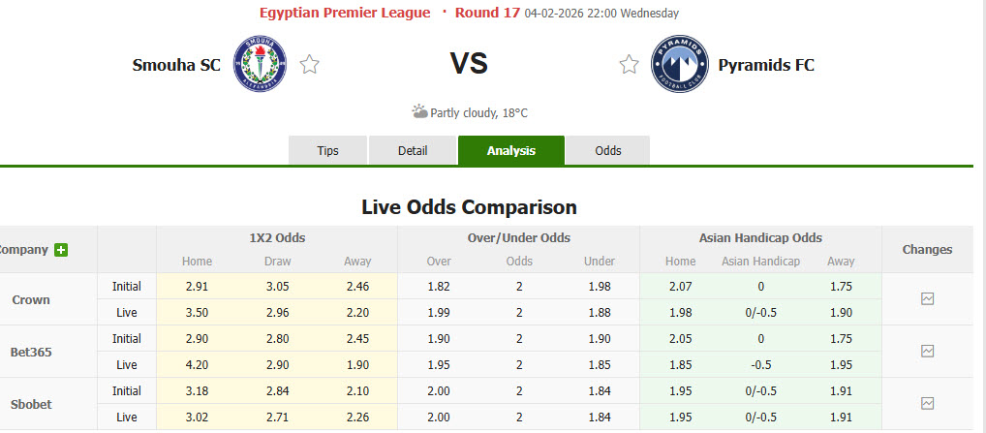Select the Analysis tab

pyautogui.click(x=510, y=151)
